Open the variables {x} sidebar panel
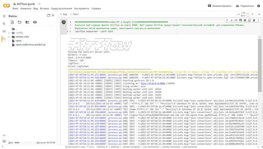Viewport: 263px width, 149px height. pyautogui.click(x=4, y=31)
